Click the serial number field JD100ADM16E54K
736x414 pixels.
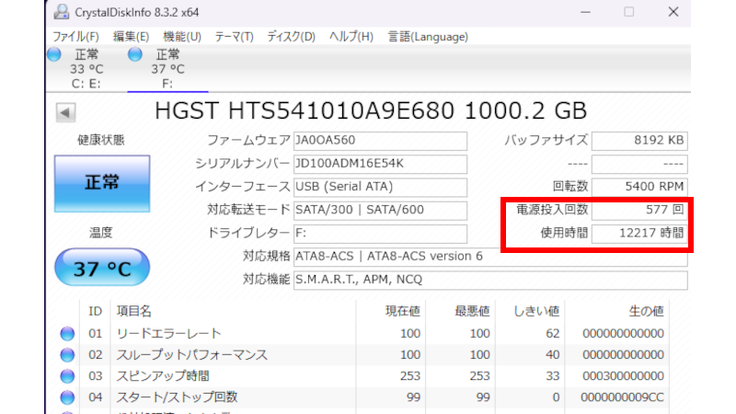[x=380, y=164]
